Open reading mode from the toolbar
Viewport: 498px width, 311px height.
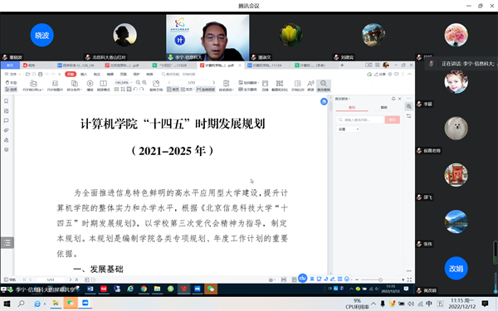[103, 85]
